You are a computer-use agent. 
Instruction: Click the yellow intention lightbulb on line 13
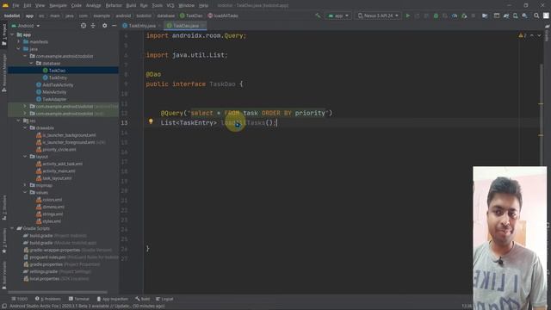(151, 121)
